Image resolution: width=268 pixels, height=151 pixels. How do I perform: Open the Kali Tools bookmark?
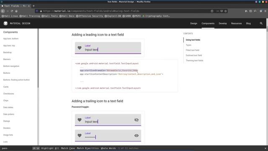point(50,16)
